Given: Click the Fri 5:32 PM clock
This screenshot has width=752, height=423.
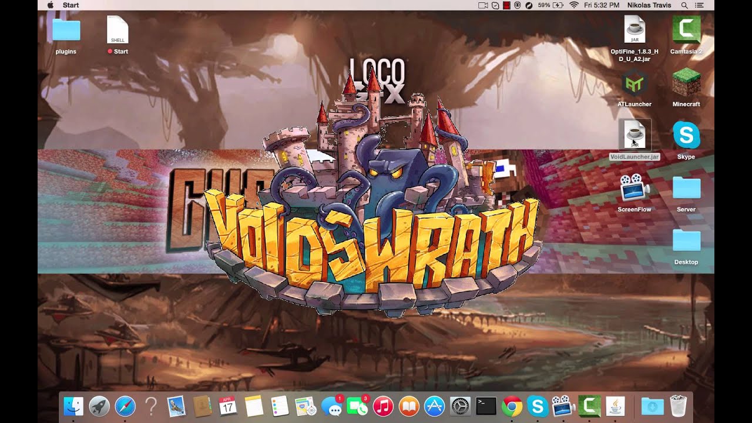Looking at the screenshot, I should pyautogui.click(x=602, y=5).
